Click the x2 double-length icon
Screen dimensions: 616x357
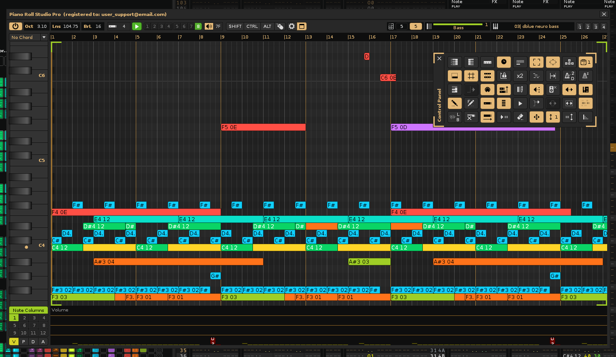tap(520, 76)
